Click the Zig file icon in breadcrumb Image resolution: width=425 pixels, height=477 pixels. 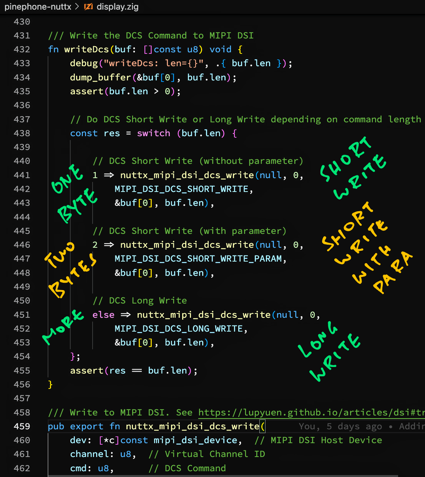pyautogui.click(x=88, y=7)
